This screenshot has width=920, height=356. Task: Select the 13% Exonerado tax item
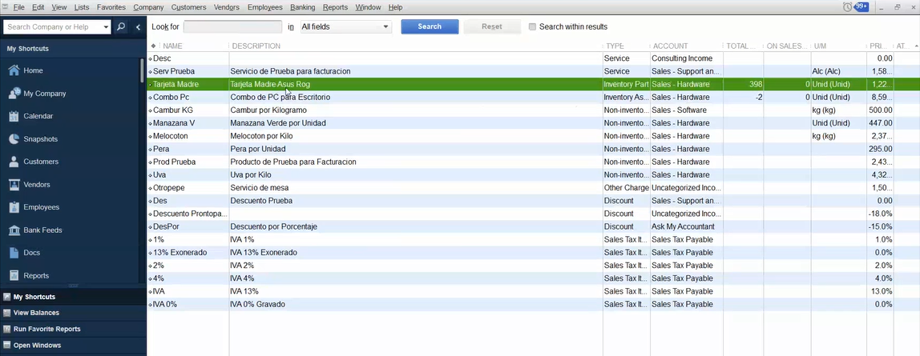[180, 252]
